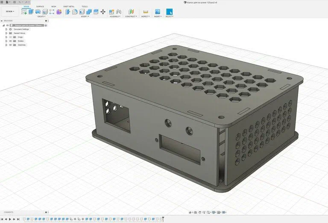Click the Undo arrow
The width and height of the screenshot is (328, 223).
coord(20,2)
